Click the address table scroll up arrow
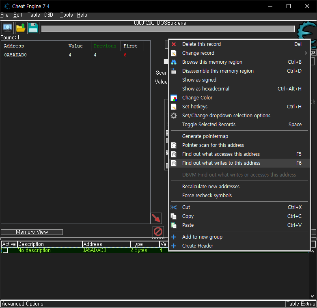Image resolution: width=317 pixels, height=308 pixels. point(313,251)
